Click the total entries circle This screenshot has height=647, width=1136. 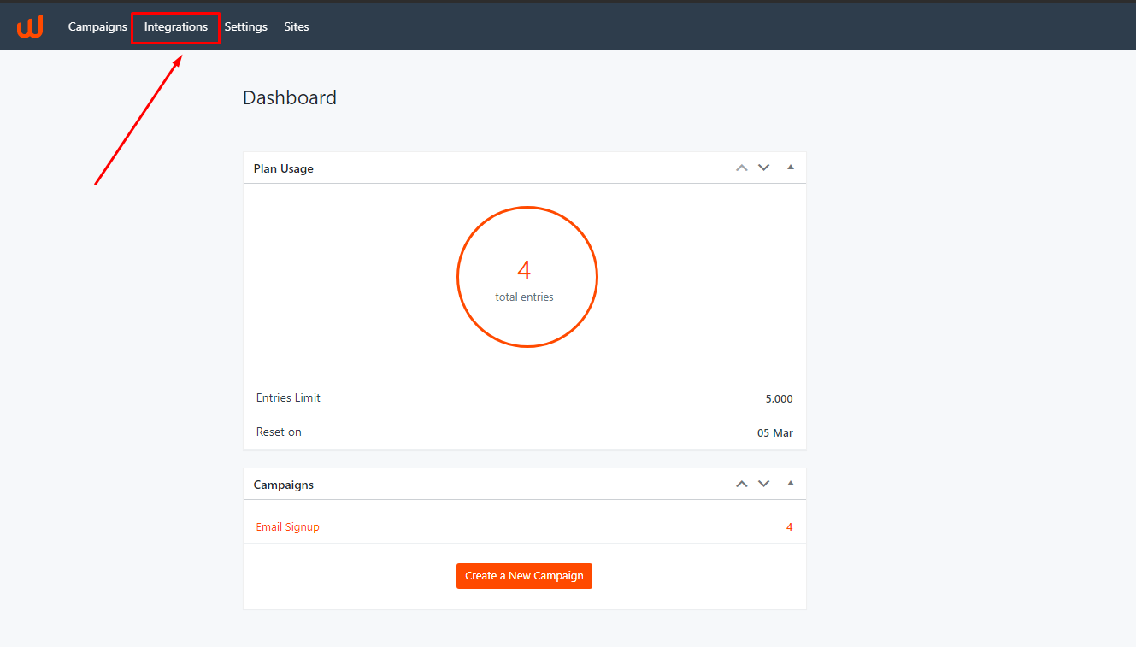pyautogui.click(x=527, y=277)
